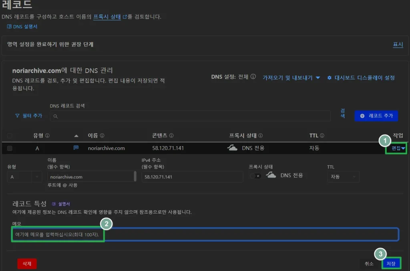Click the info icon next to 유형 header
The width and height of the screenshot is (410, 271).
tap(47, 136)
